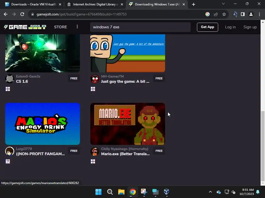Click Estem0-Gam3s developer avatar

(10, 79)
